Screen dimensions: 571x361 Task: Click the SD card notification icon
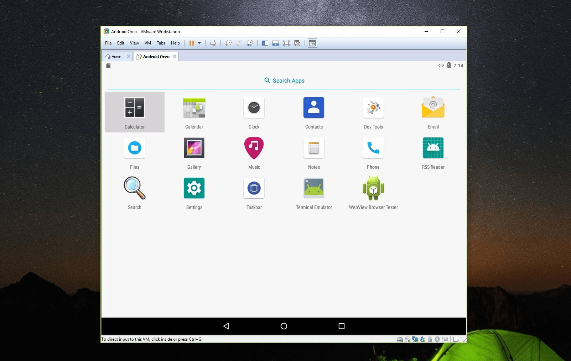pyautogui.click(x=108, y=66)
